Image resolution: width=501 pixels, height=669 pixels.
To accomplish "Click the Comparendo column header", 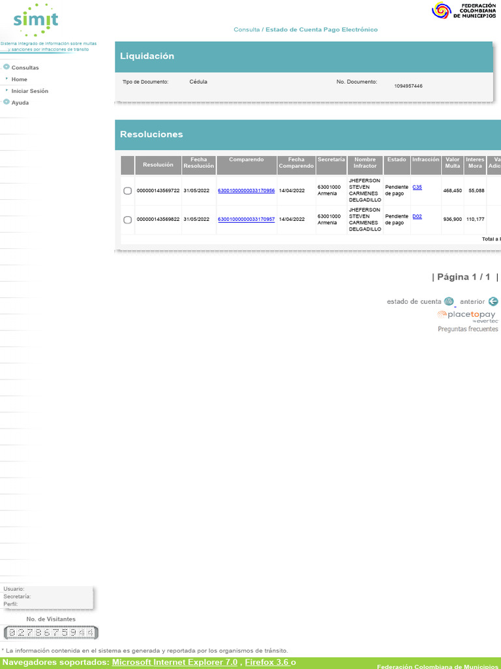I will (247, 165).
